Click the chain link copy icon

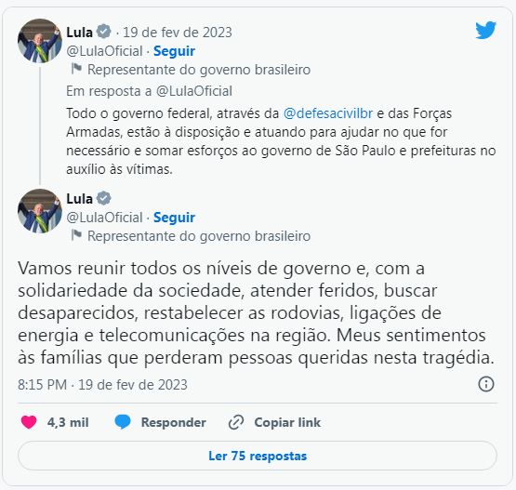pos(236,422)
